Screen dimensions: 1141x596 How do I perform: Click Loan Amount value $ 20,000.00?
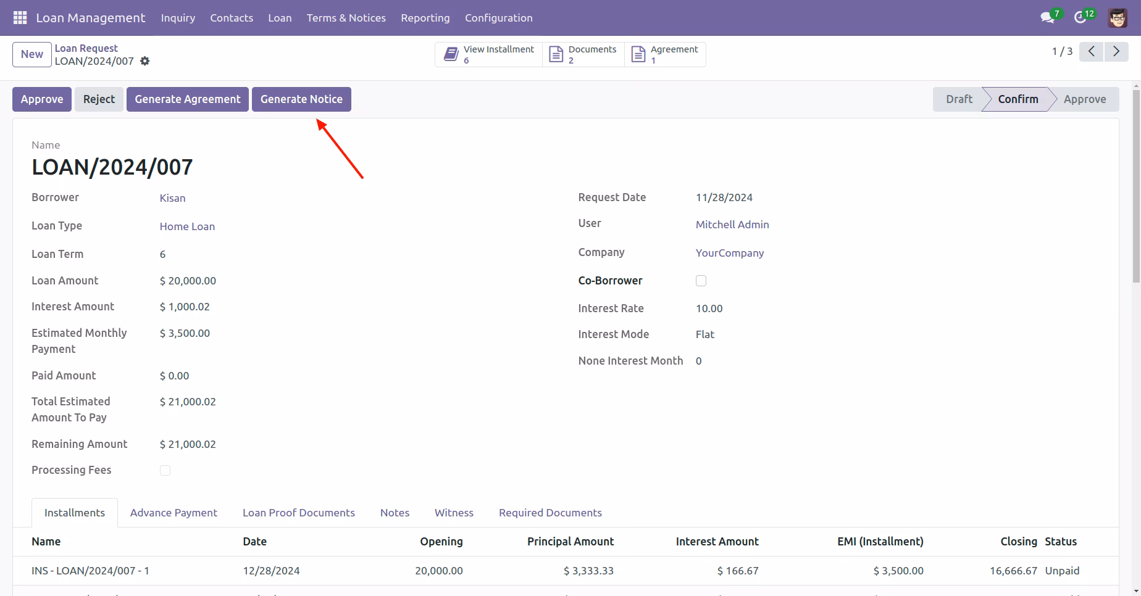(188, 281)
